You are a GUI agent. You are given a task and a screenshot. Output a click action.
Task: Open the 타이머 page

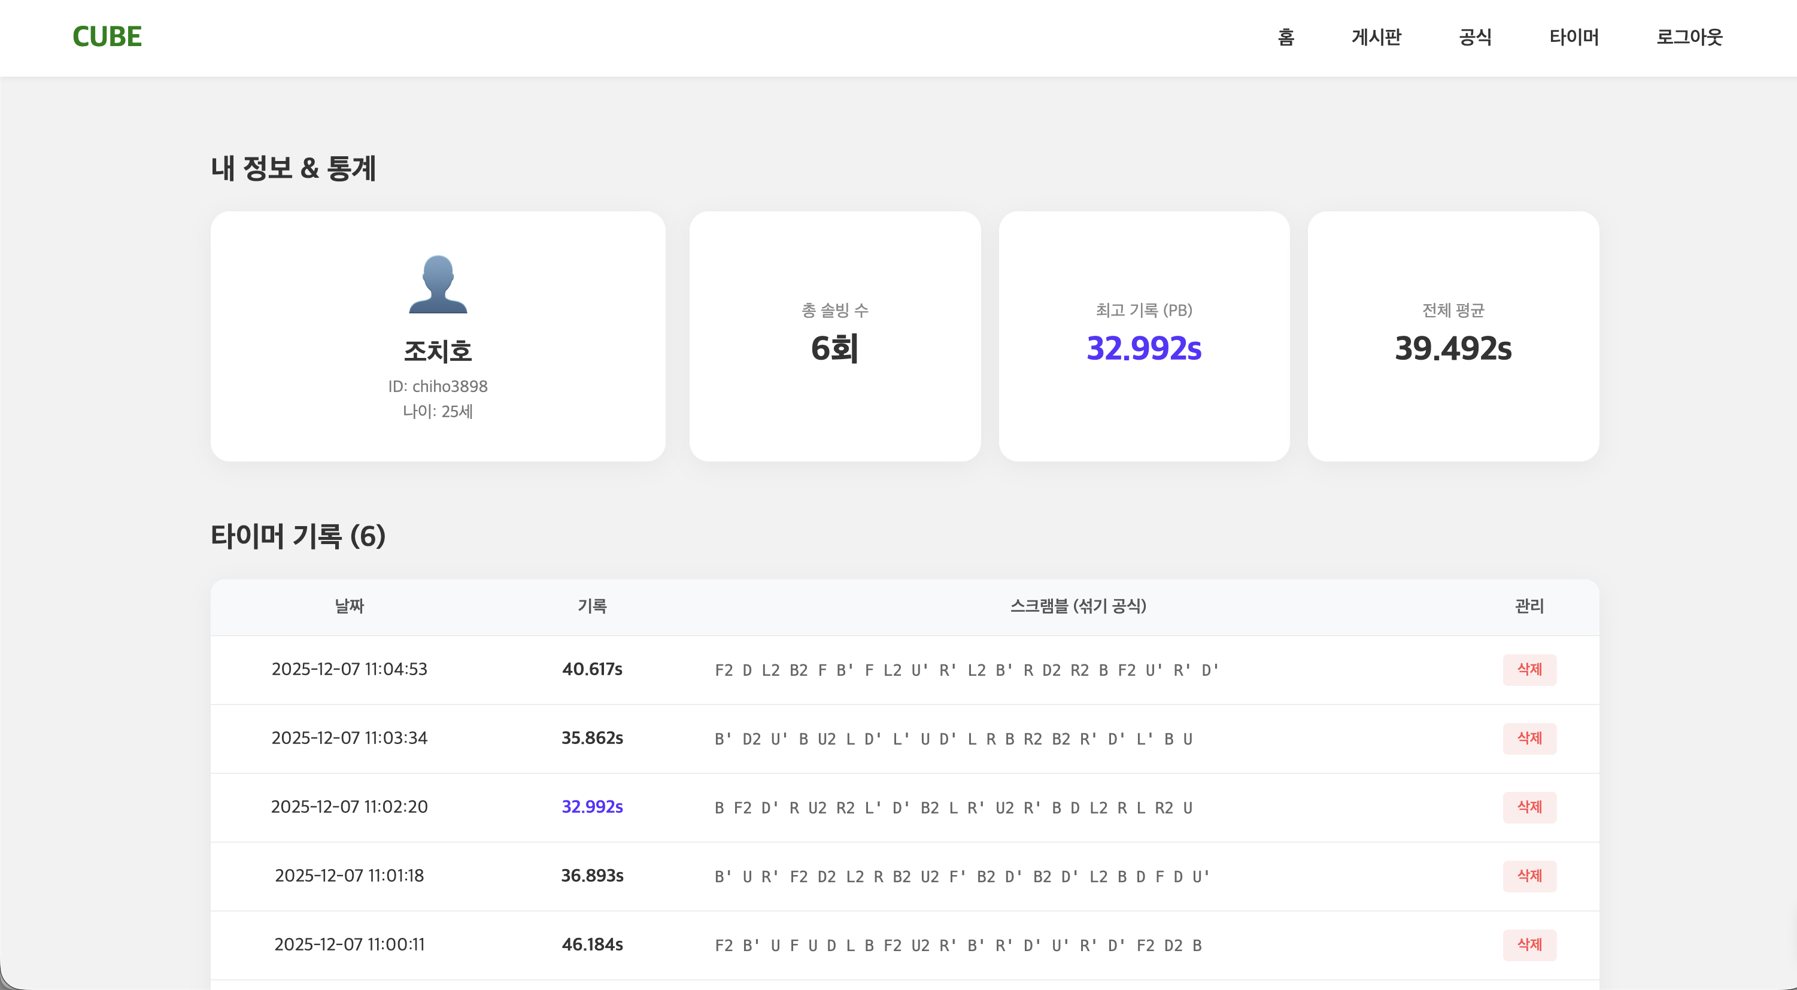click(1574, 37)
